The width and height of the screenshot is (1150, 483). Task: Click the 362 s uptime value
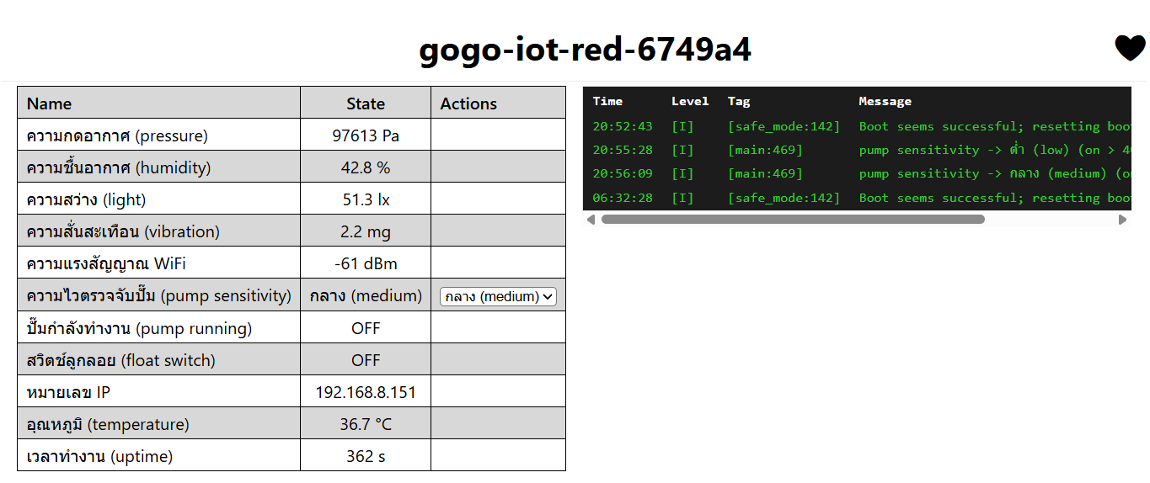point(366,456)
